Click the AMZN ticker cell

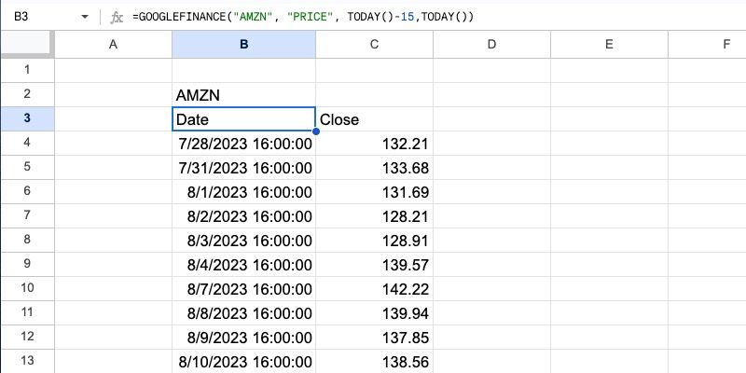point(198,95)
